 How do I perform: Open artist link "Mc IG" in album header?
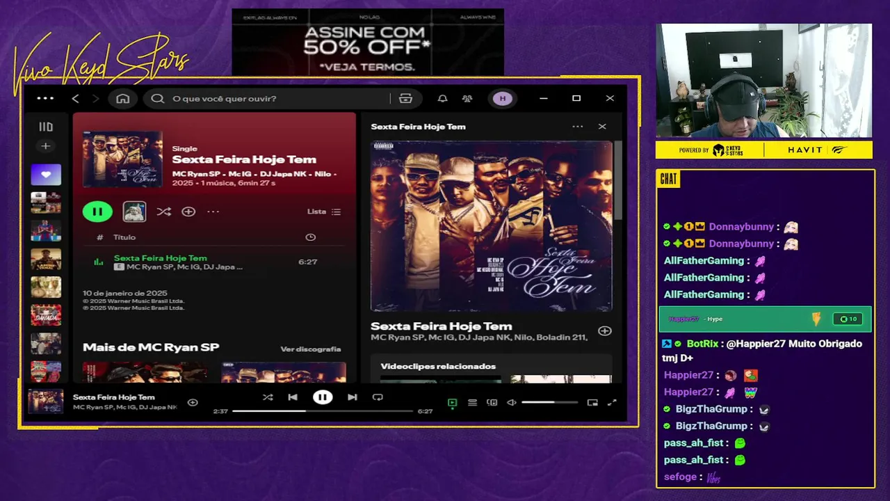(239, 173)
